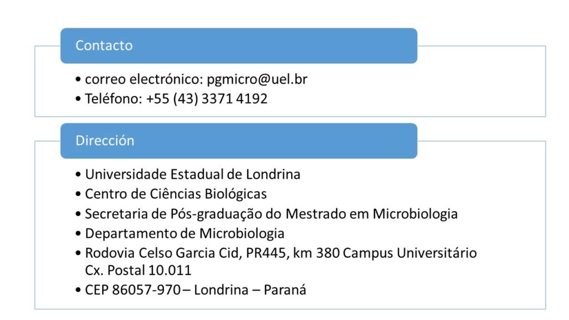Select the 'Teléfono:' label text
This screenshot has height=320, width=569.
pyautogui.click(x=114, y=99)
